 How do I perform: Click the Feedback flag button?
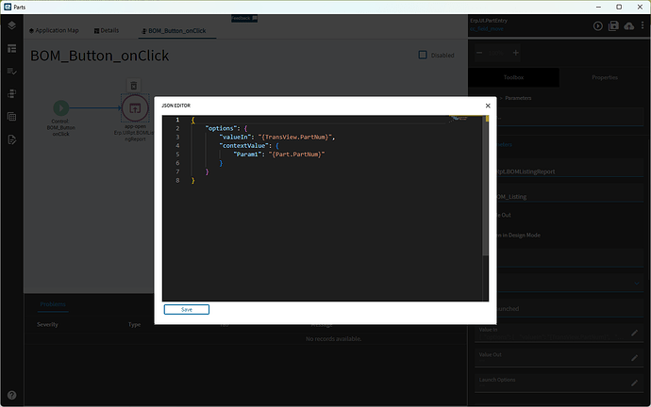coord(244,18)
